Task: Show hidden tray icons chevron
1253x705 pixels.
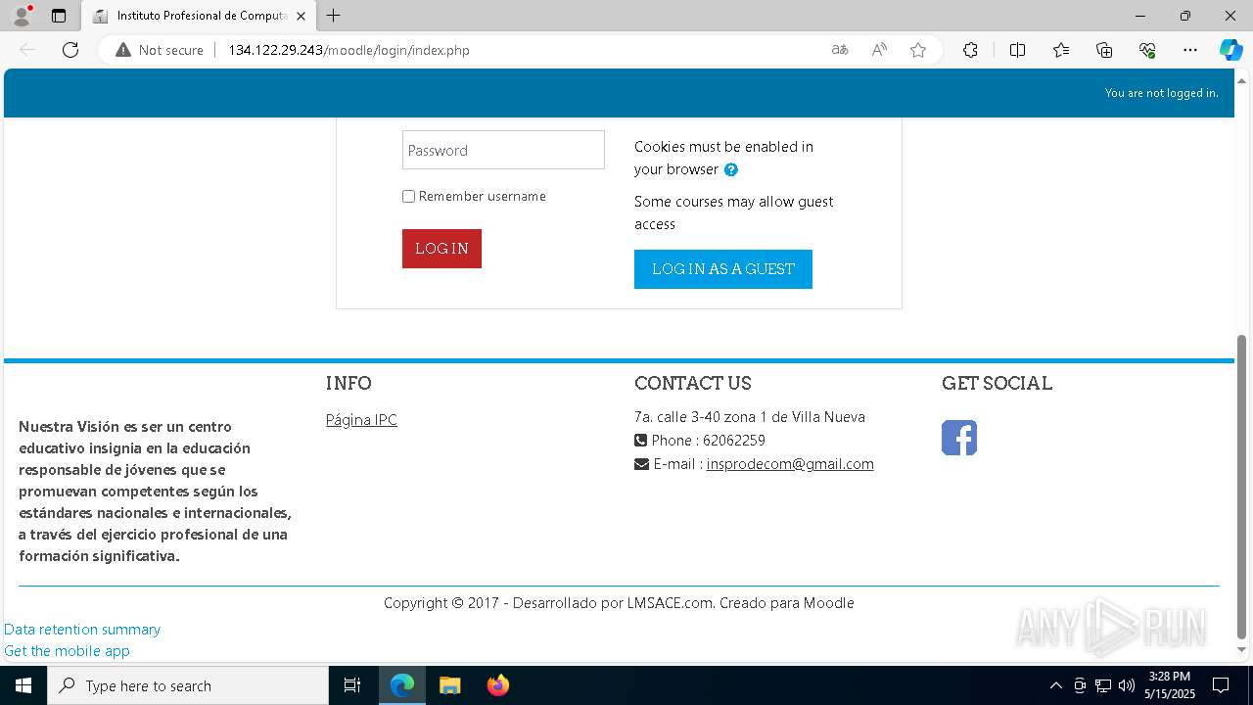Action: point(1055,685)
